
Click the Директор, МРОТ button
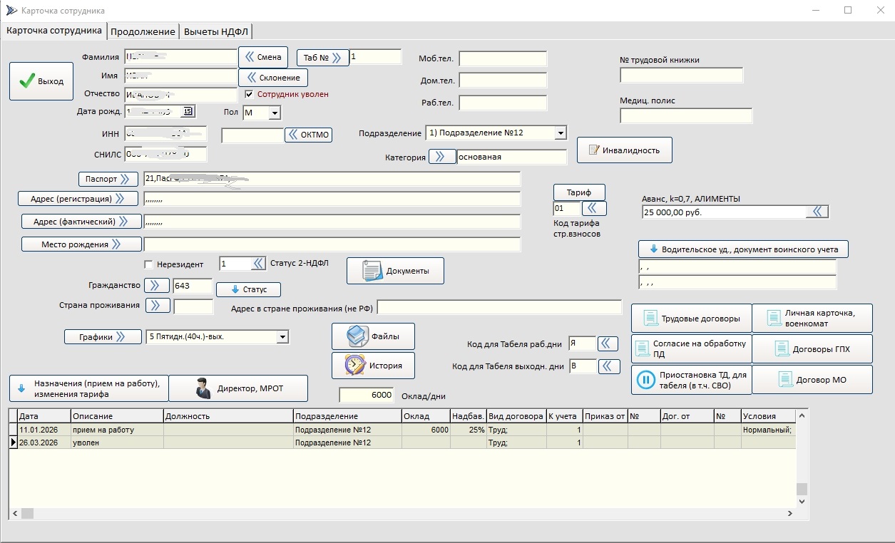[x=238, y=388]
